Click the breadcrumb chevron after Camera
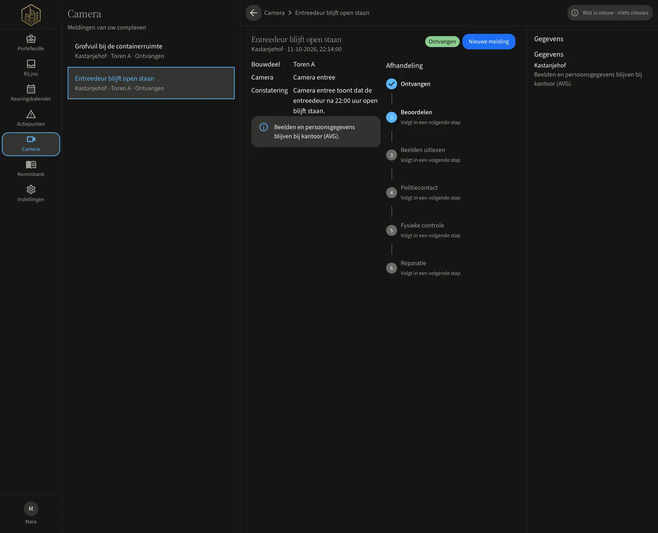Screen dimensions: 658x533 pyautogui.click(x=290, y=13)
